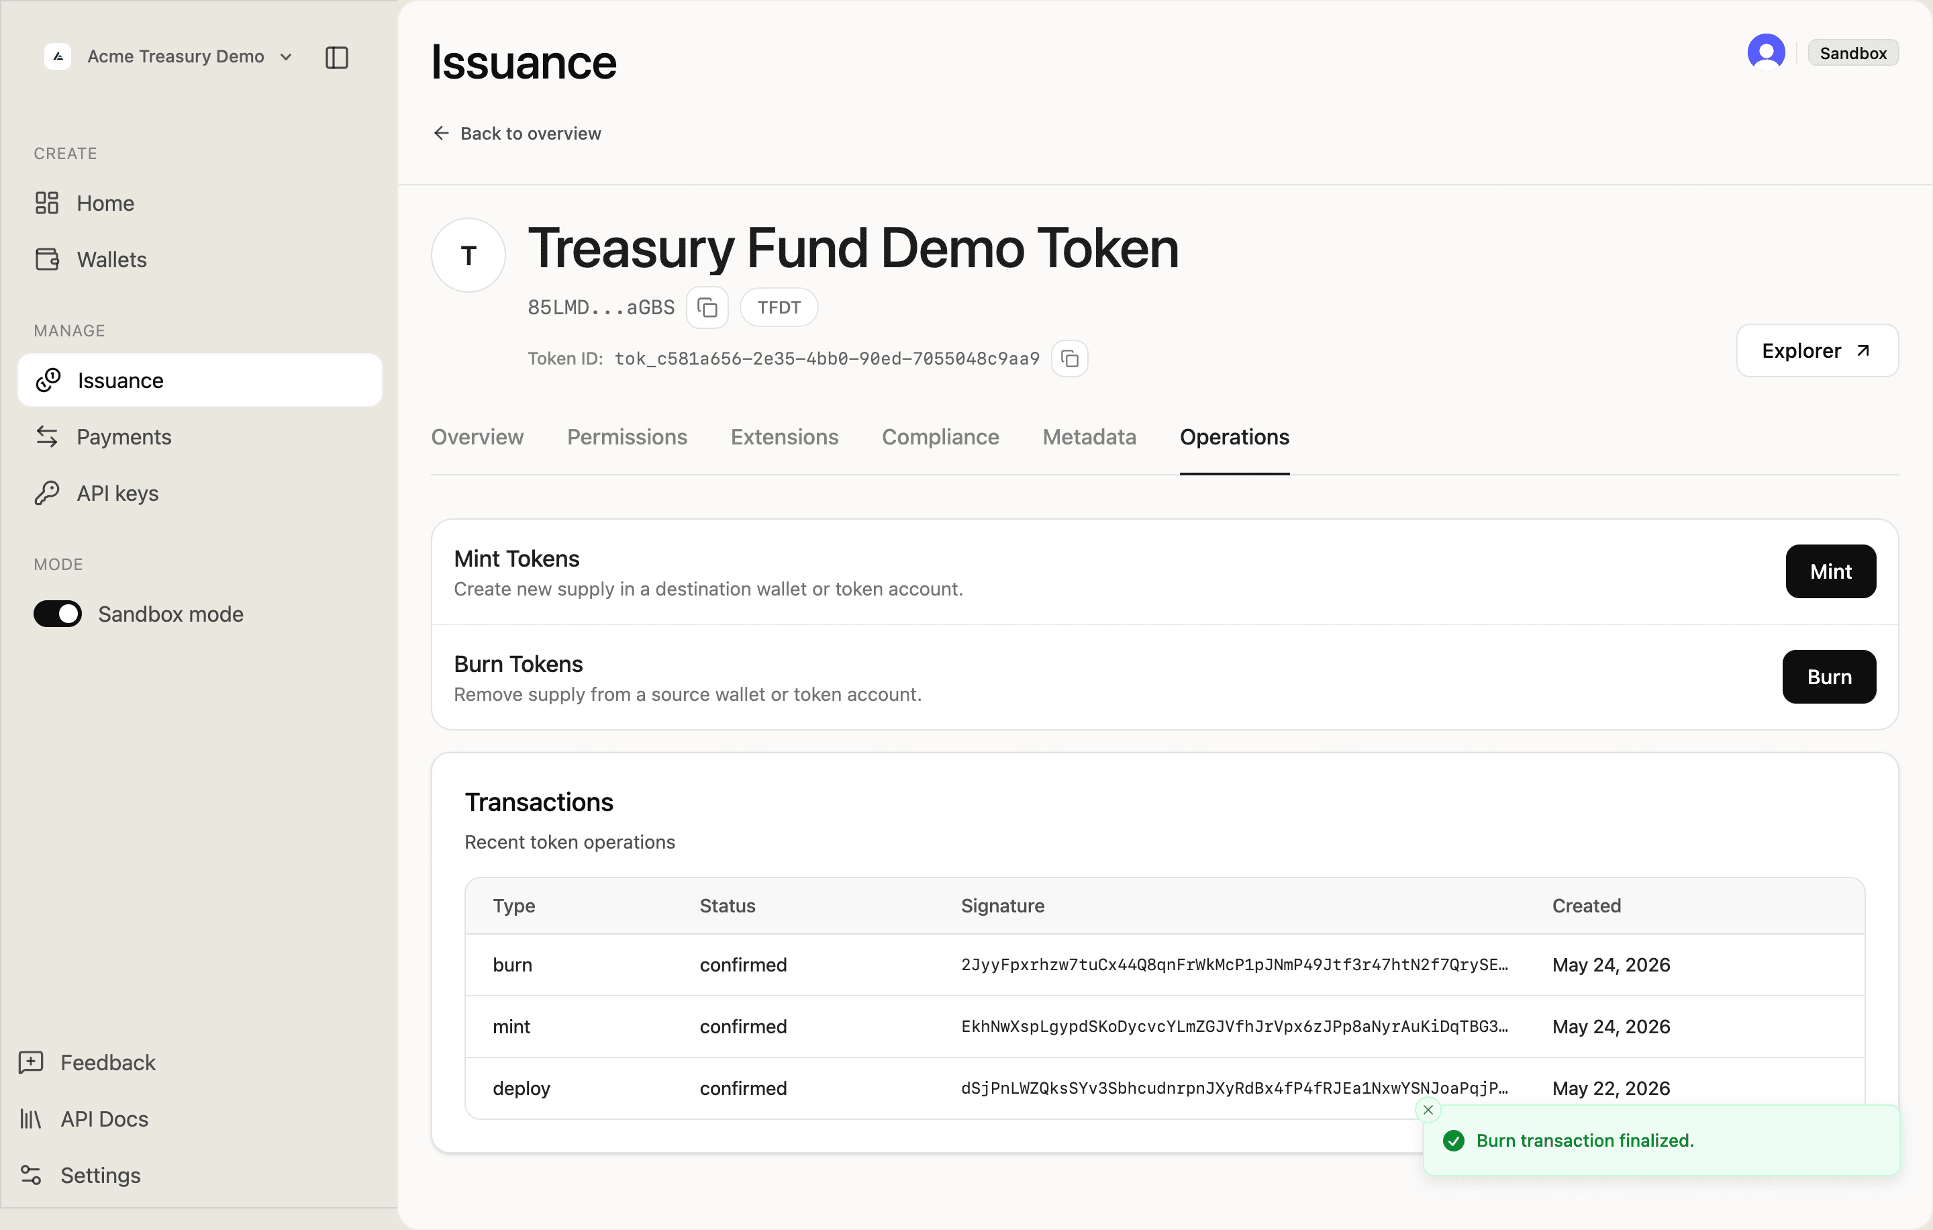The height and width of the screenshot is (1230, 1933).
Task: Click the Sandbox badge in header
Action: (x=1852, y=53)
